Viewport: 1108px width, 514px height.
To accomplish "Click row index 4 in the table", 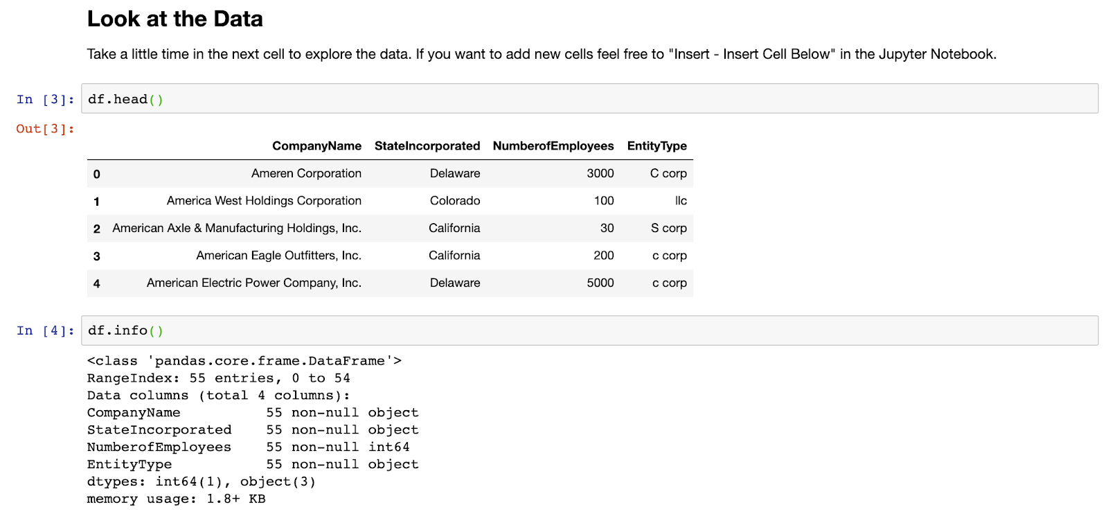I will coord(97,283).
